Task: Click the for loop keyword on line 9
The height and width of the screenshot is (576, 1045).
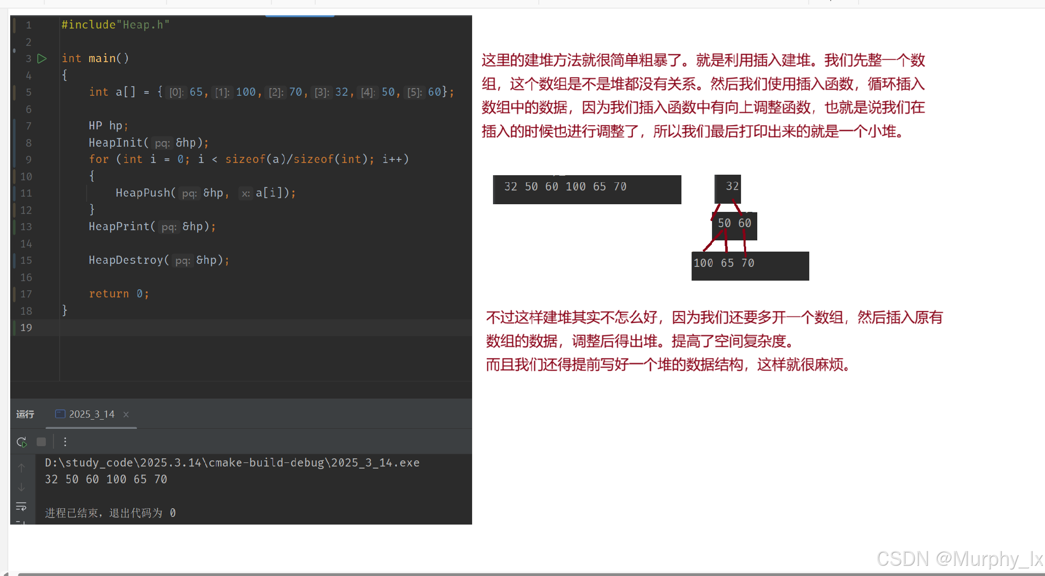Action: pos(99,159)
